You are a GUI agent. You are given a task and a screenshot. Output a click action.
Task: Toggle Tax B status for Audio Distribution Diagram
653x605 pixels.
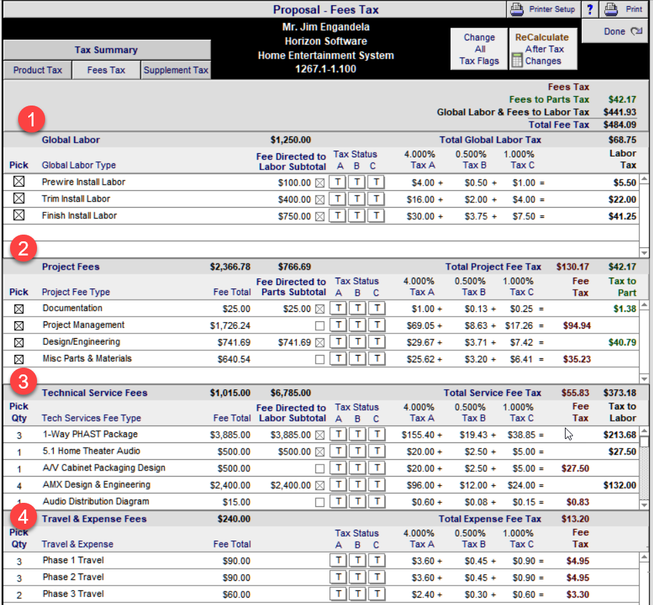(358, 501)
